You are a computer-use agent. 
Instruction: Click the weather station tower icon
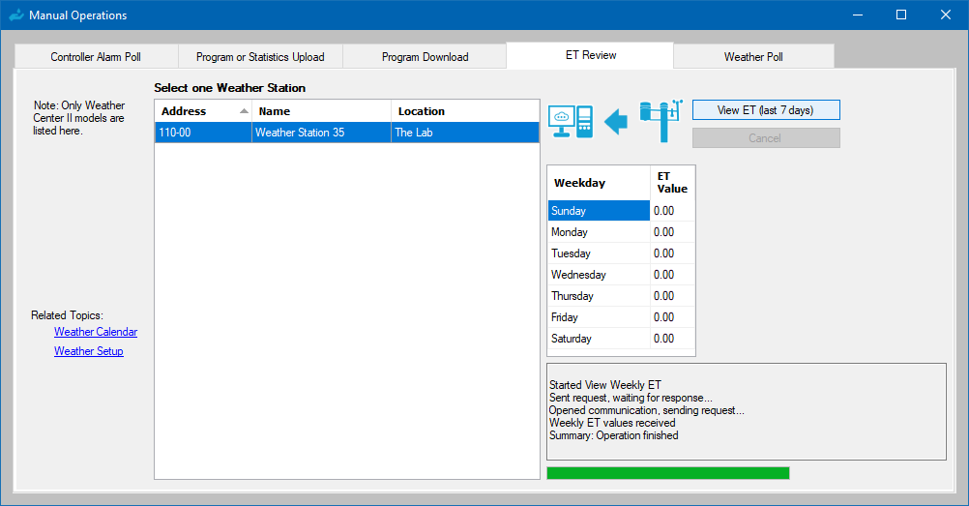click(x=661, y=121)
